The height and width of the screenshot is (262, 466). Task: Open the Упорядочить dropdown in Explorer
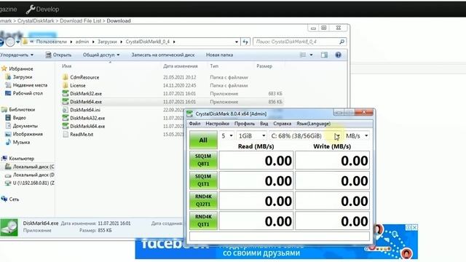pyautogui.click(x=17, y=55)
